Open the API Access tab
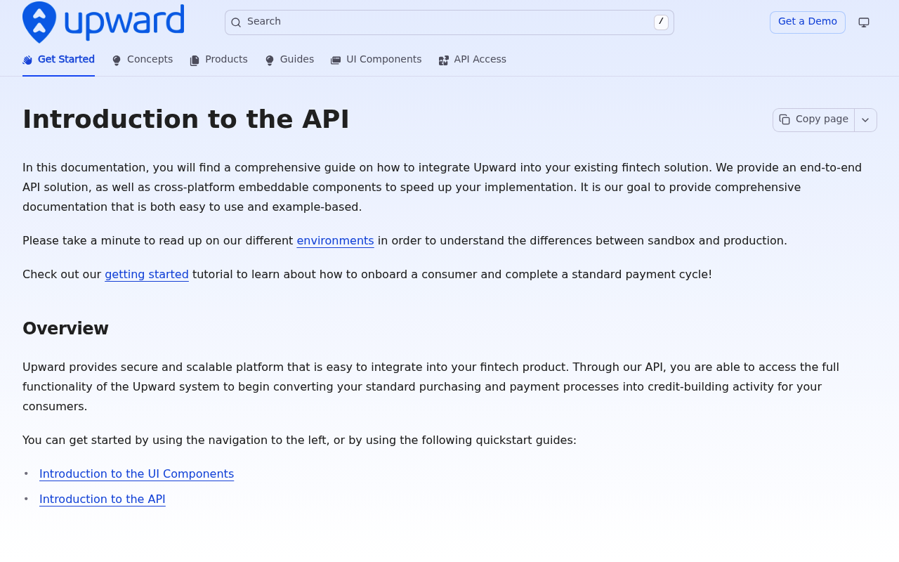This screenshot has height=562, width=899. tap(473, 60)
